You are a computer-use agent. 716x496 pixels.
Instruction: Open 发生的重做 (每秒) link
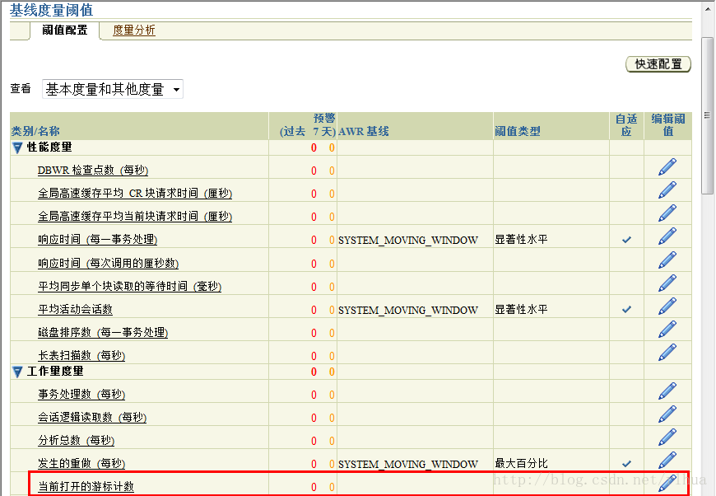click(81, 464)
